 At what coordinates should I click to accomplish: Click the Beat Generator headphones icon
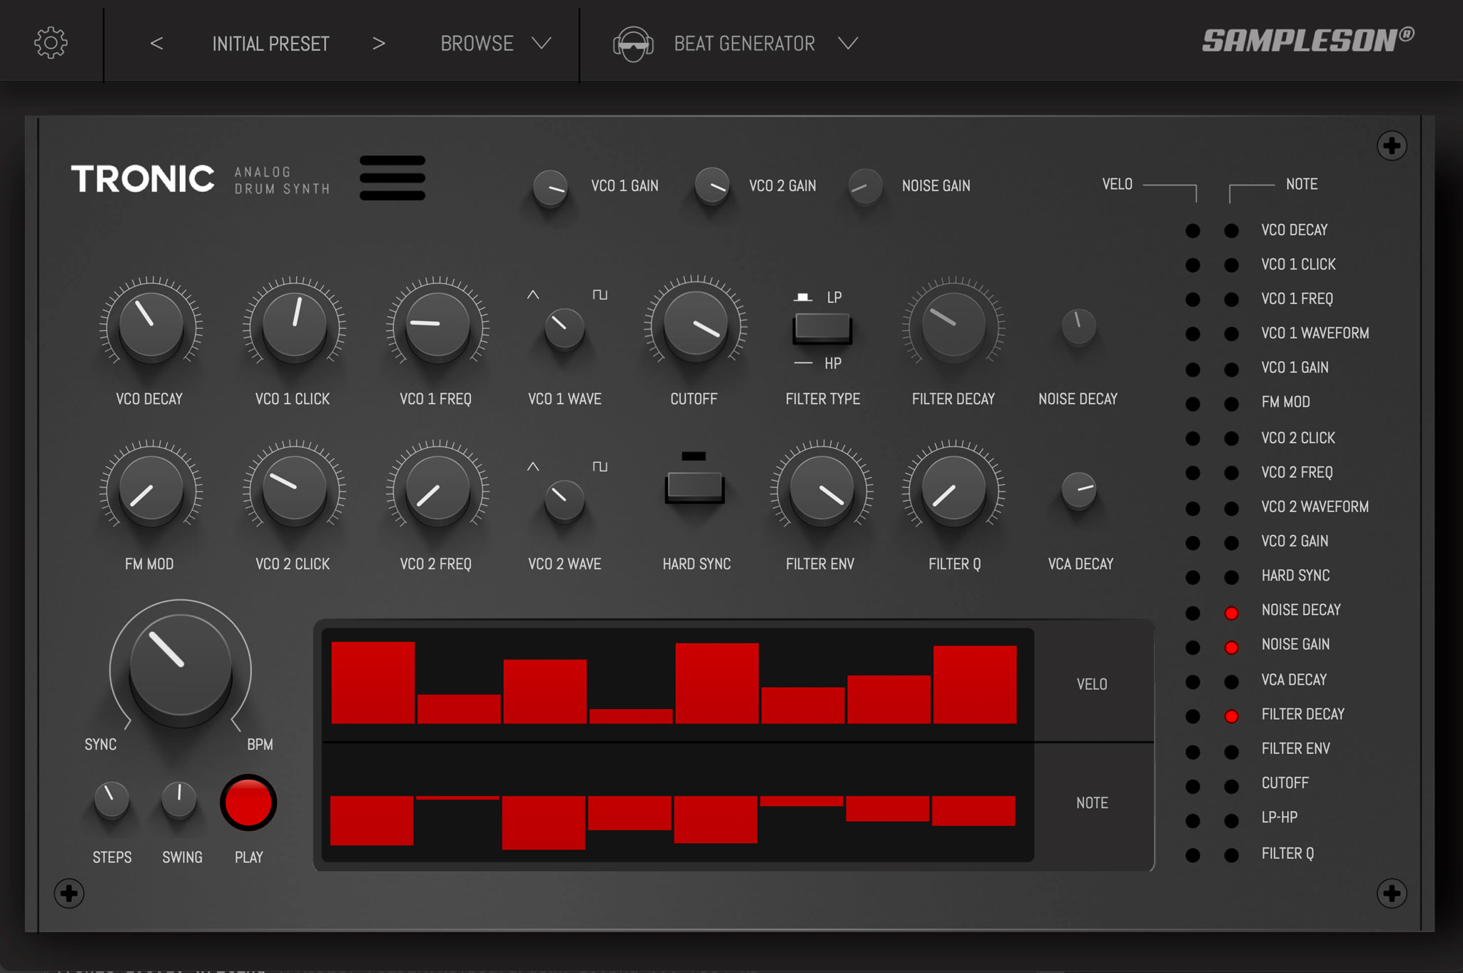click(x=632, y=44)
